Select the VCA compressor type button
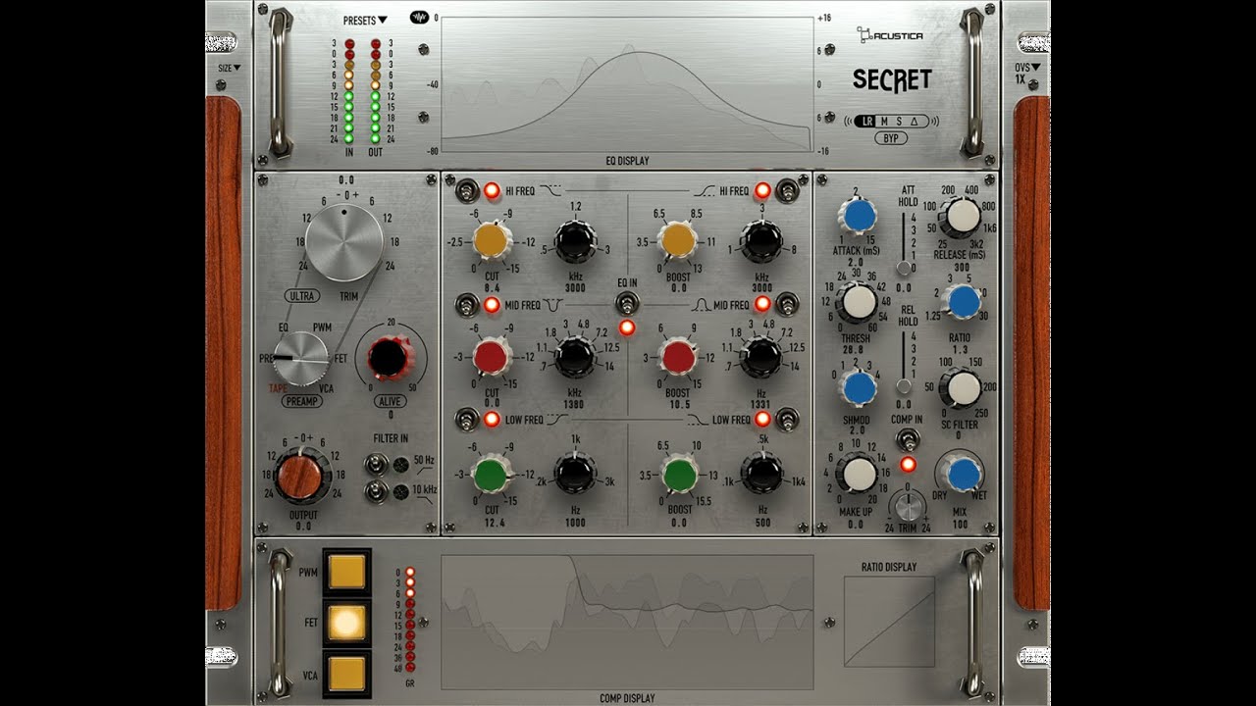The width and height of the screenshot is (1256, 706). click(x=347, y=673)
